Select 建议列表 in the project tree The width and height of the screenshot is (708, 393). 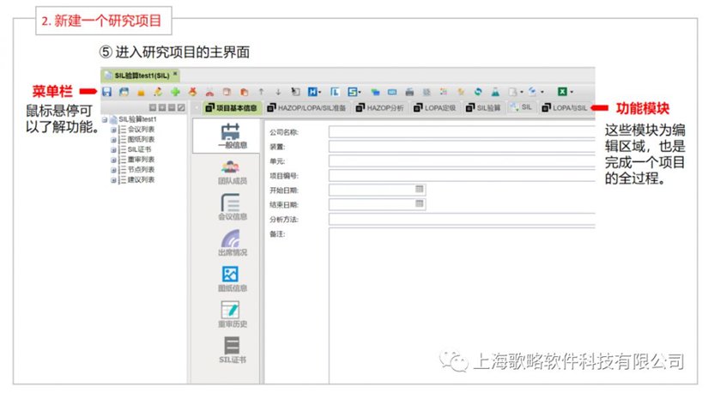pos(141,179)
